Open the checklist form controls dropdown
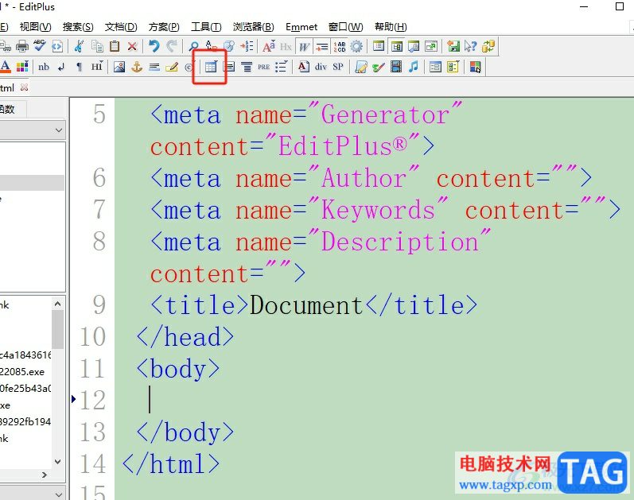This screenshot has width=634, height=500. [x=453, y=67]
